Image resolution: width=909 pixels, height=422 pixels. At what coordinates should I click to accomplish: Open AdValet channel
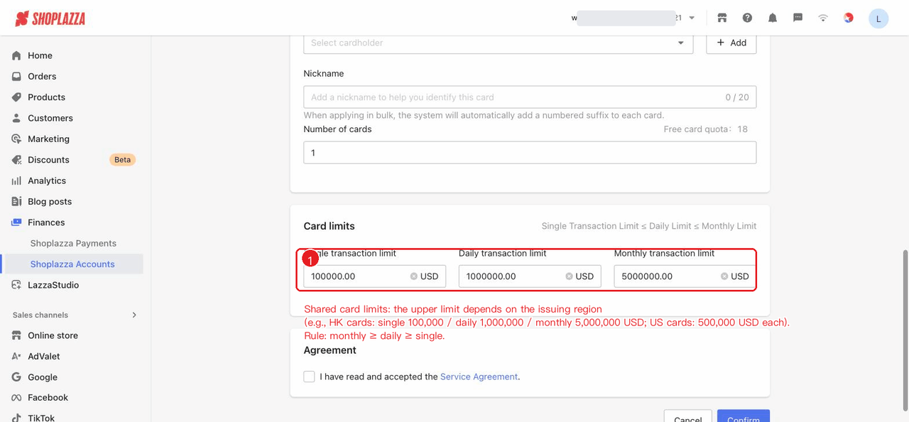[x=44, y=356]
